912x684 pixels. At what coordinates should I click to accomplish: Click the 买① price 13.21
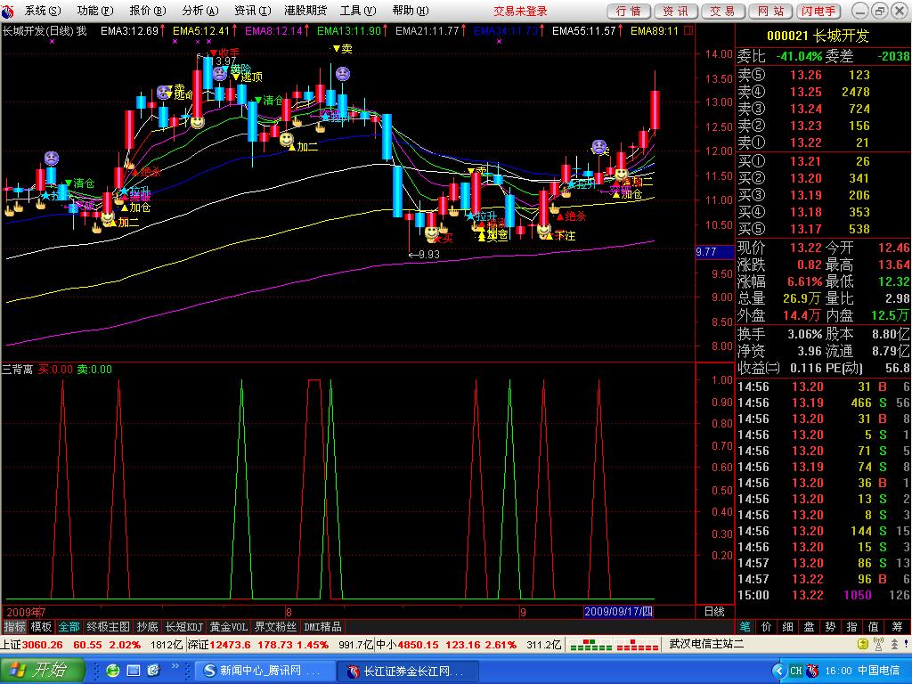point(805,161)
